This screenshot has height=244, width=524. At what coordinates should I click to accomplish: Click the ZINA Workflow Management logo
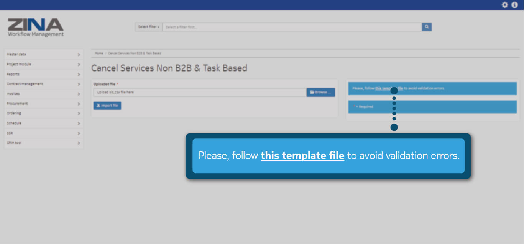coord(36,28)
